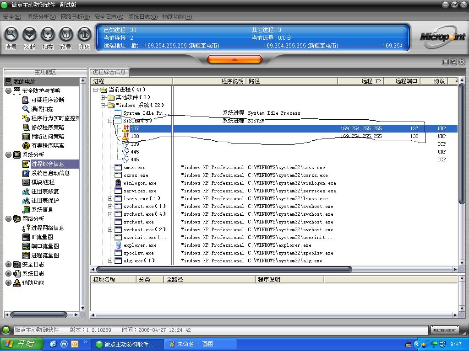
Task: Select port 138 connection row
Action: 274,136
